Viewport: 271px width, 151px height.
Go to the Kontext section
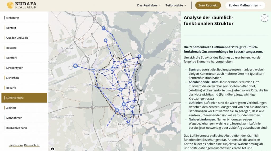pos(11,28)
